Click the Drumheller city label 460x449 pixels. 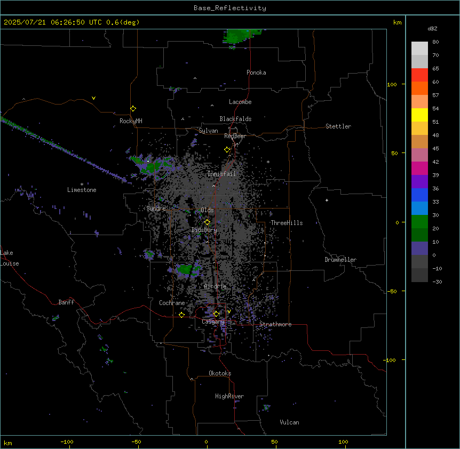pyautogui.click(x=340, y=260)
